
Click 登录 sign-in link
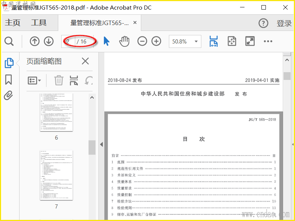coord(284,23)
